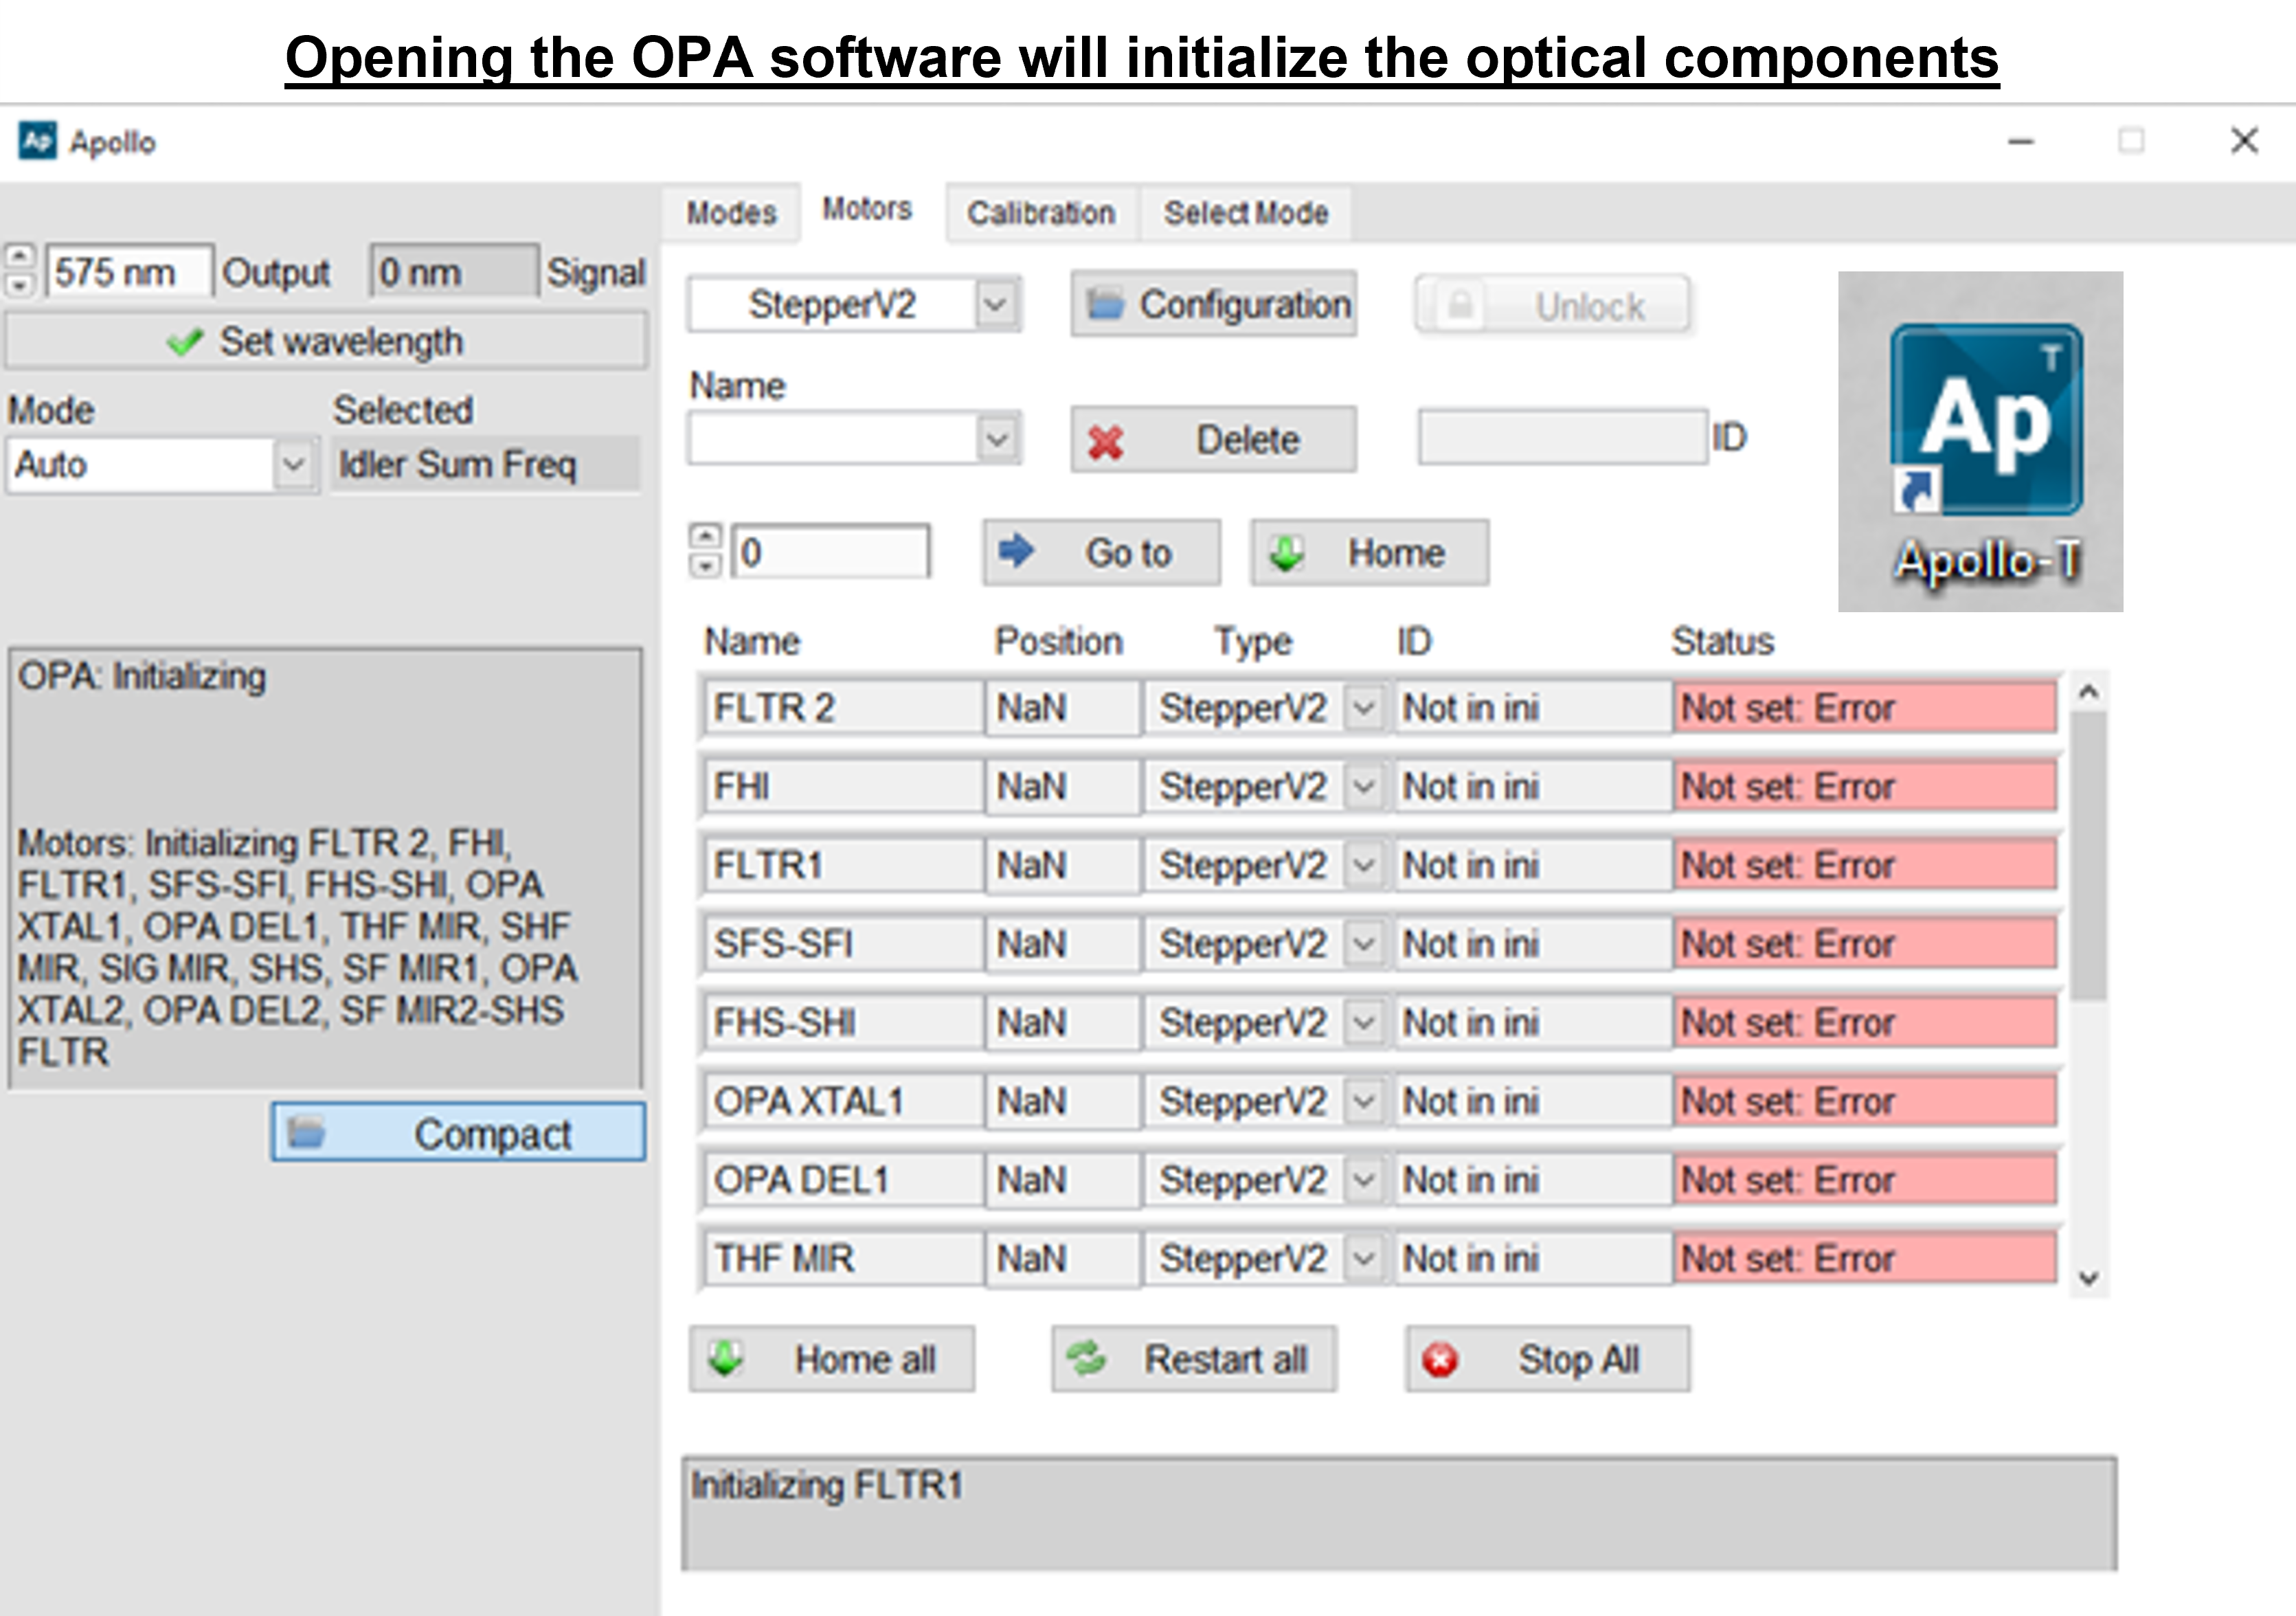Click the Configuration folder icon
This screenshot has height=1616, width=2296.
click(1106, 304)
